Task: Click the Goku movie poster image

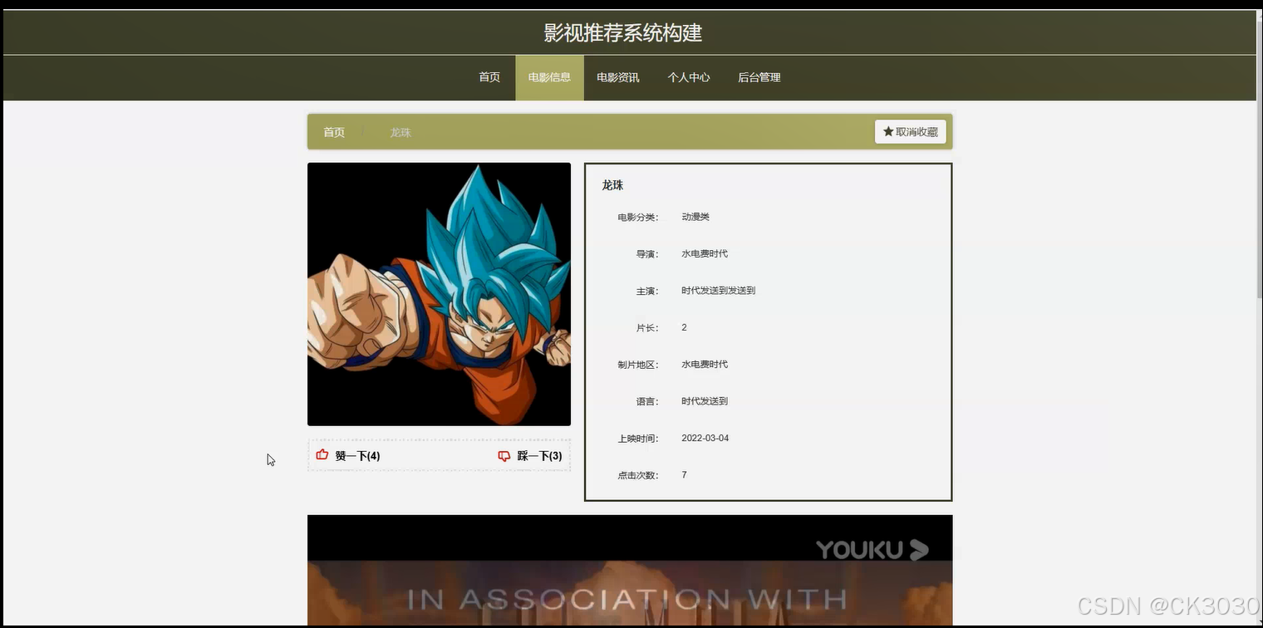Action: click(439, 294)
